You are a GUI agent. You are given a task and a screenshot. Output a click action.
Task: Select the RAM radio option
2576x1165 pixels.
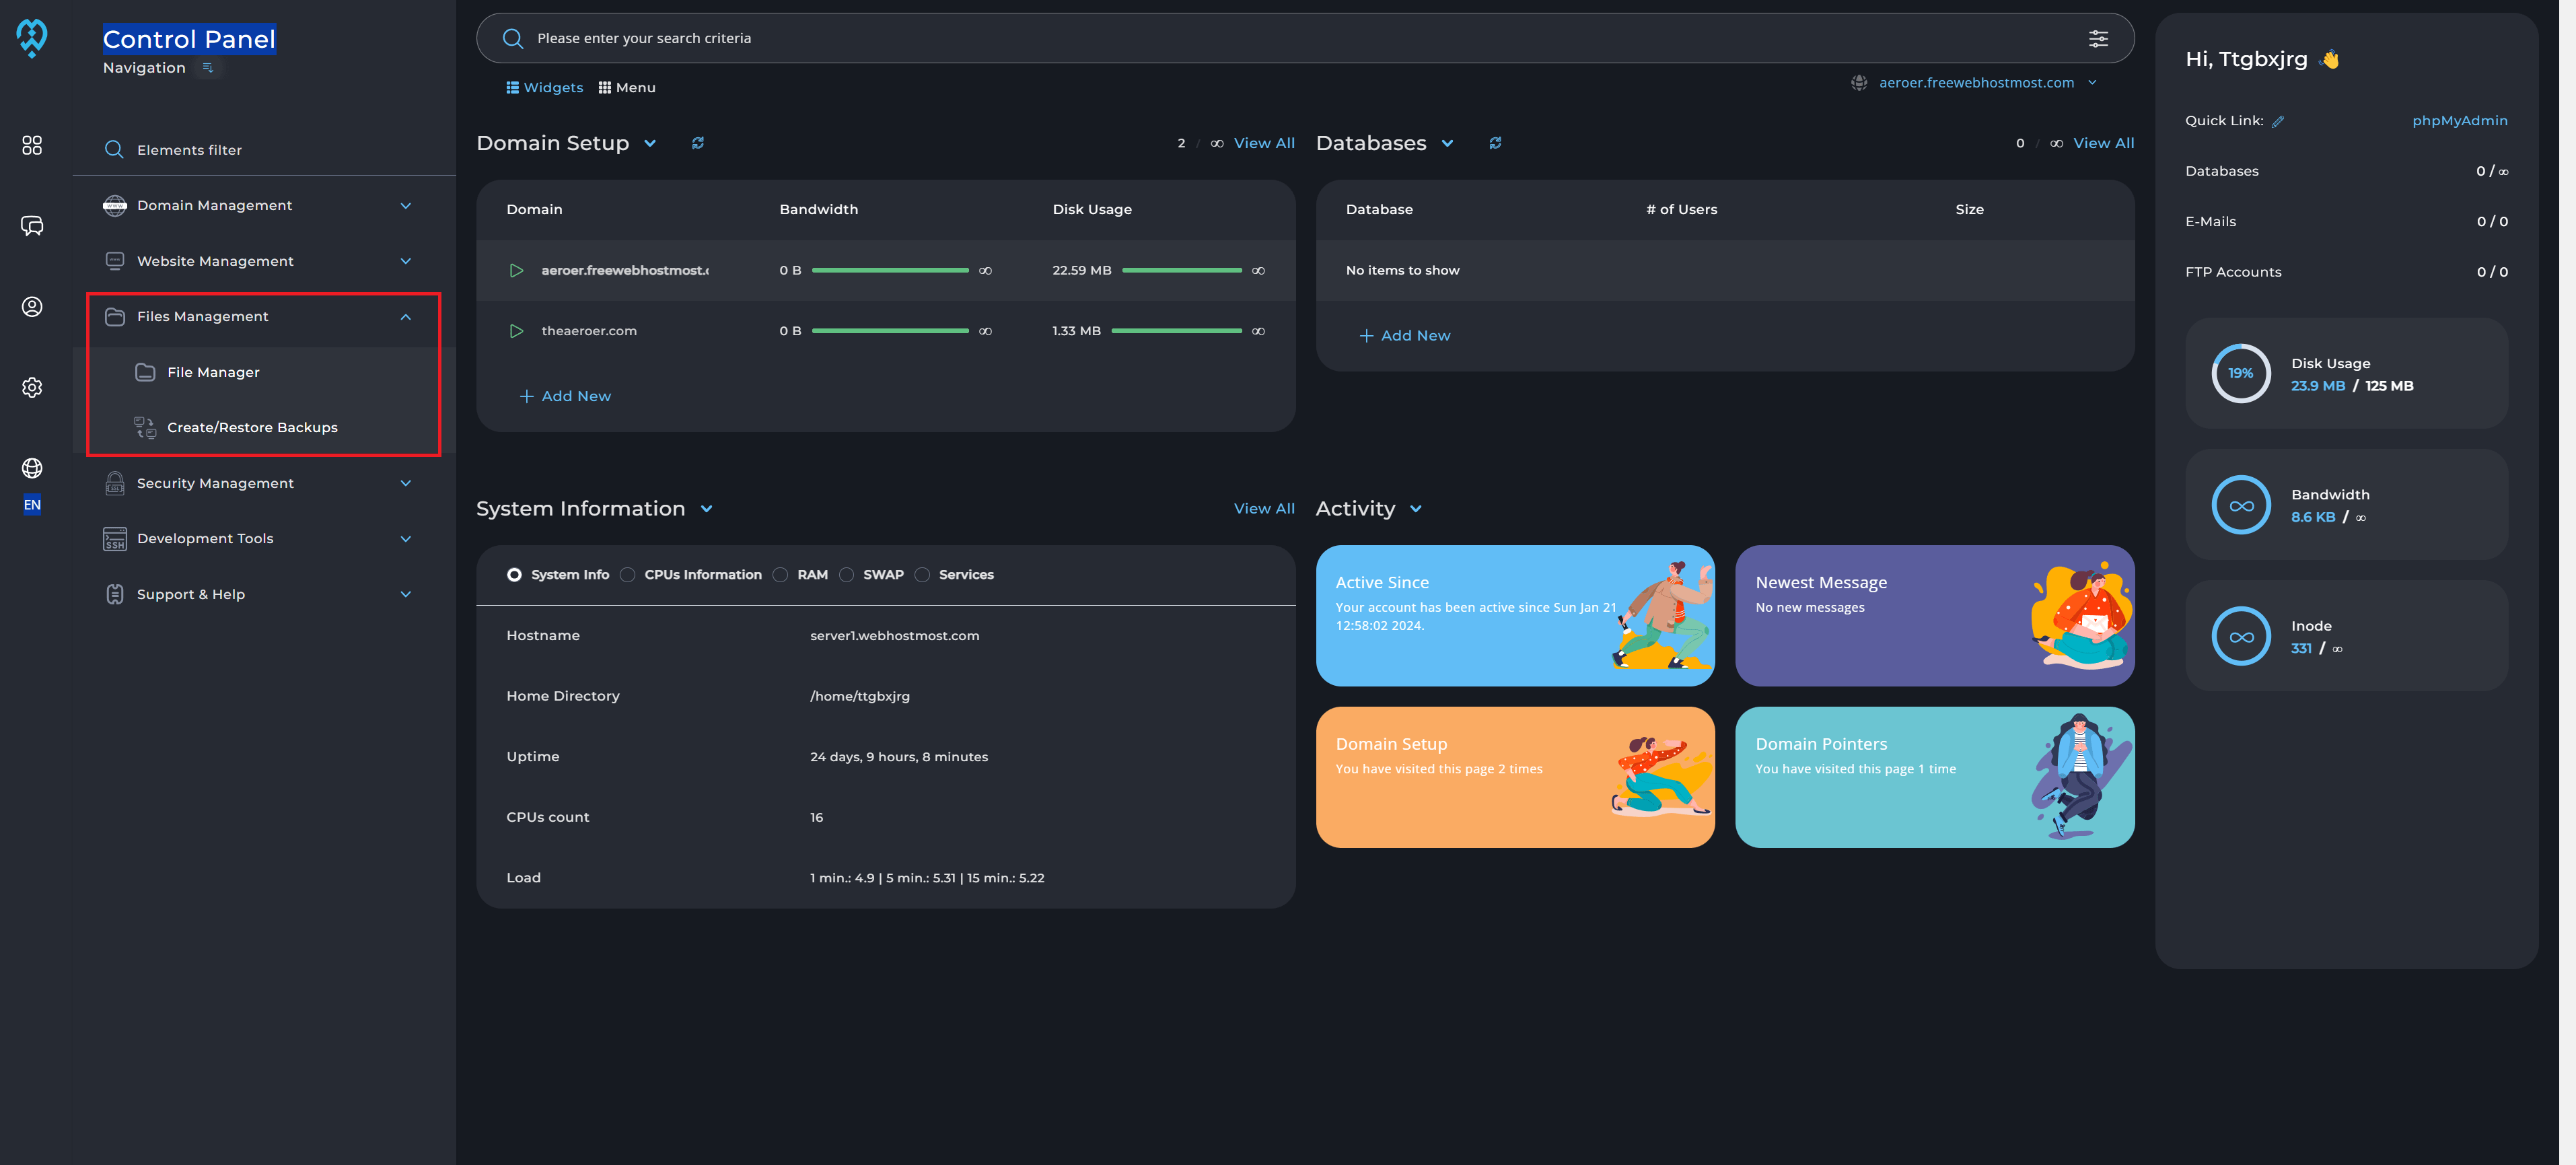pyautogui.click(x=781, y=575)
